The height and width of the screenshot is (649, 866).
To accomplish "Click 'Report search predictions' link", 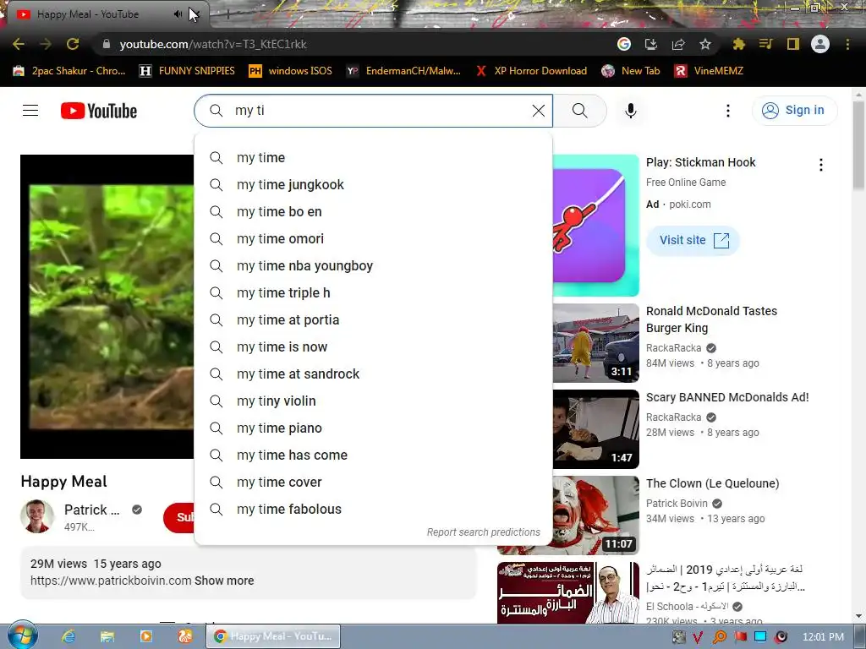I will tap(483, 532).
